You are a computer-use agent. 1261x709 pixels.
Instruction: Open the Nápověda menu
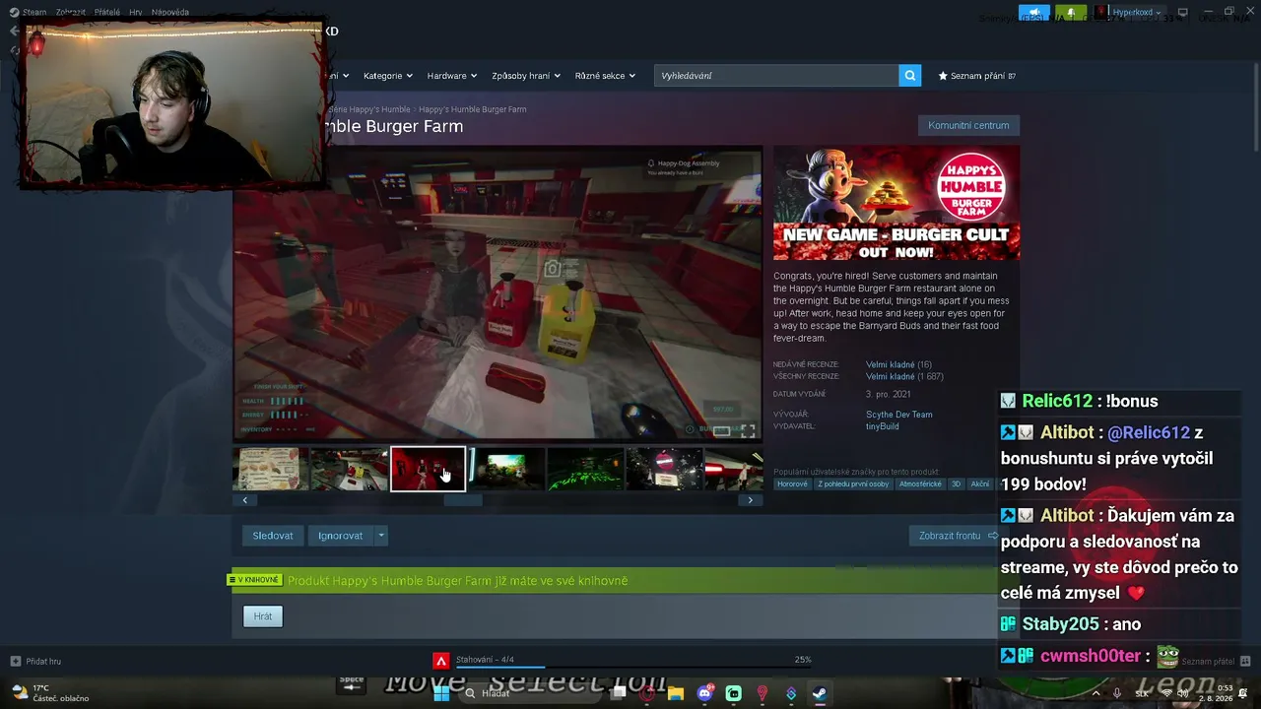(x=170, y=12)
